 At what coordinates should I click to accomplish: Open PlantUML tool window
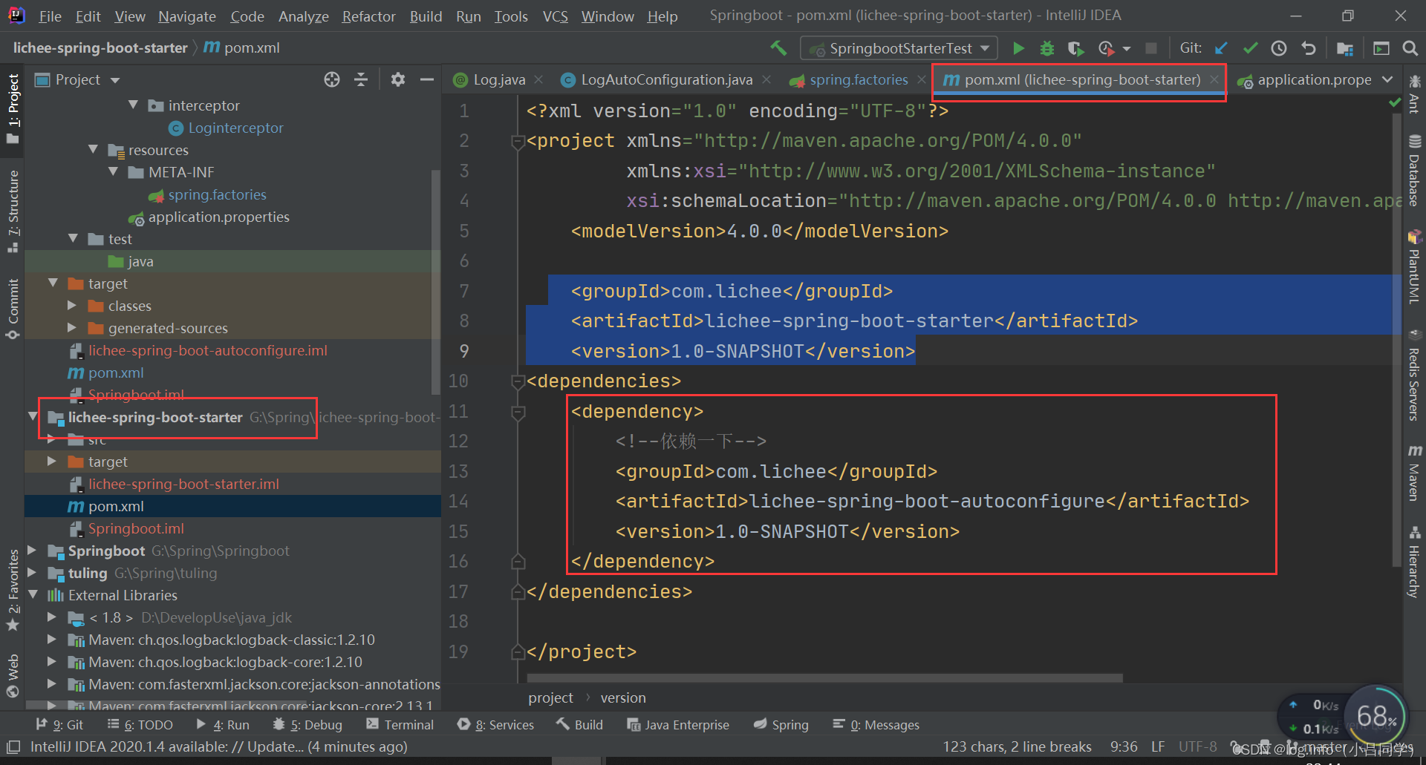click(1414, 268)
